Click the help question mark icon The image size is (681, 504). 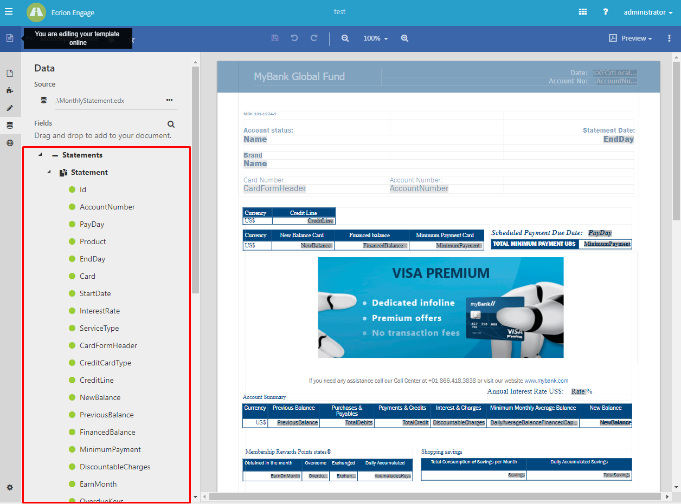pyautogui.click(x=606, y=12)
